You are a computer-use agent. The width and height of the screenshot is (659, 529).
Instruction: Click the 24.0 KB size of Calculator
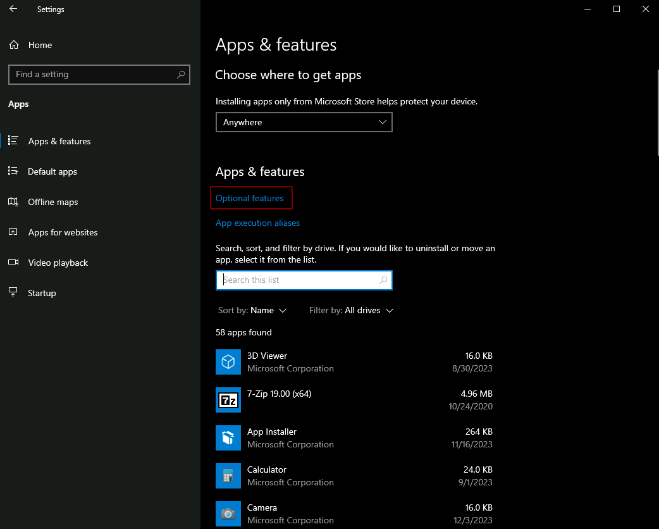(x=478, y=470)
